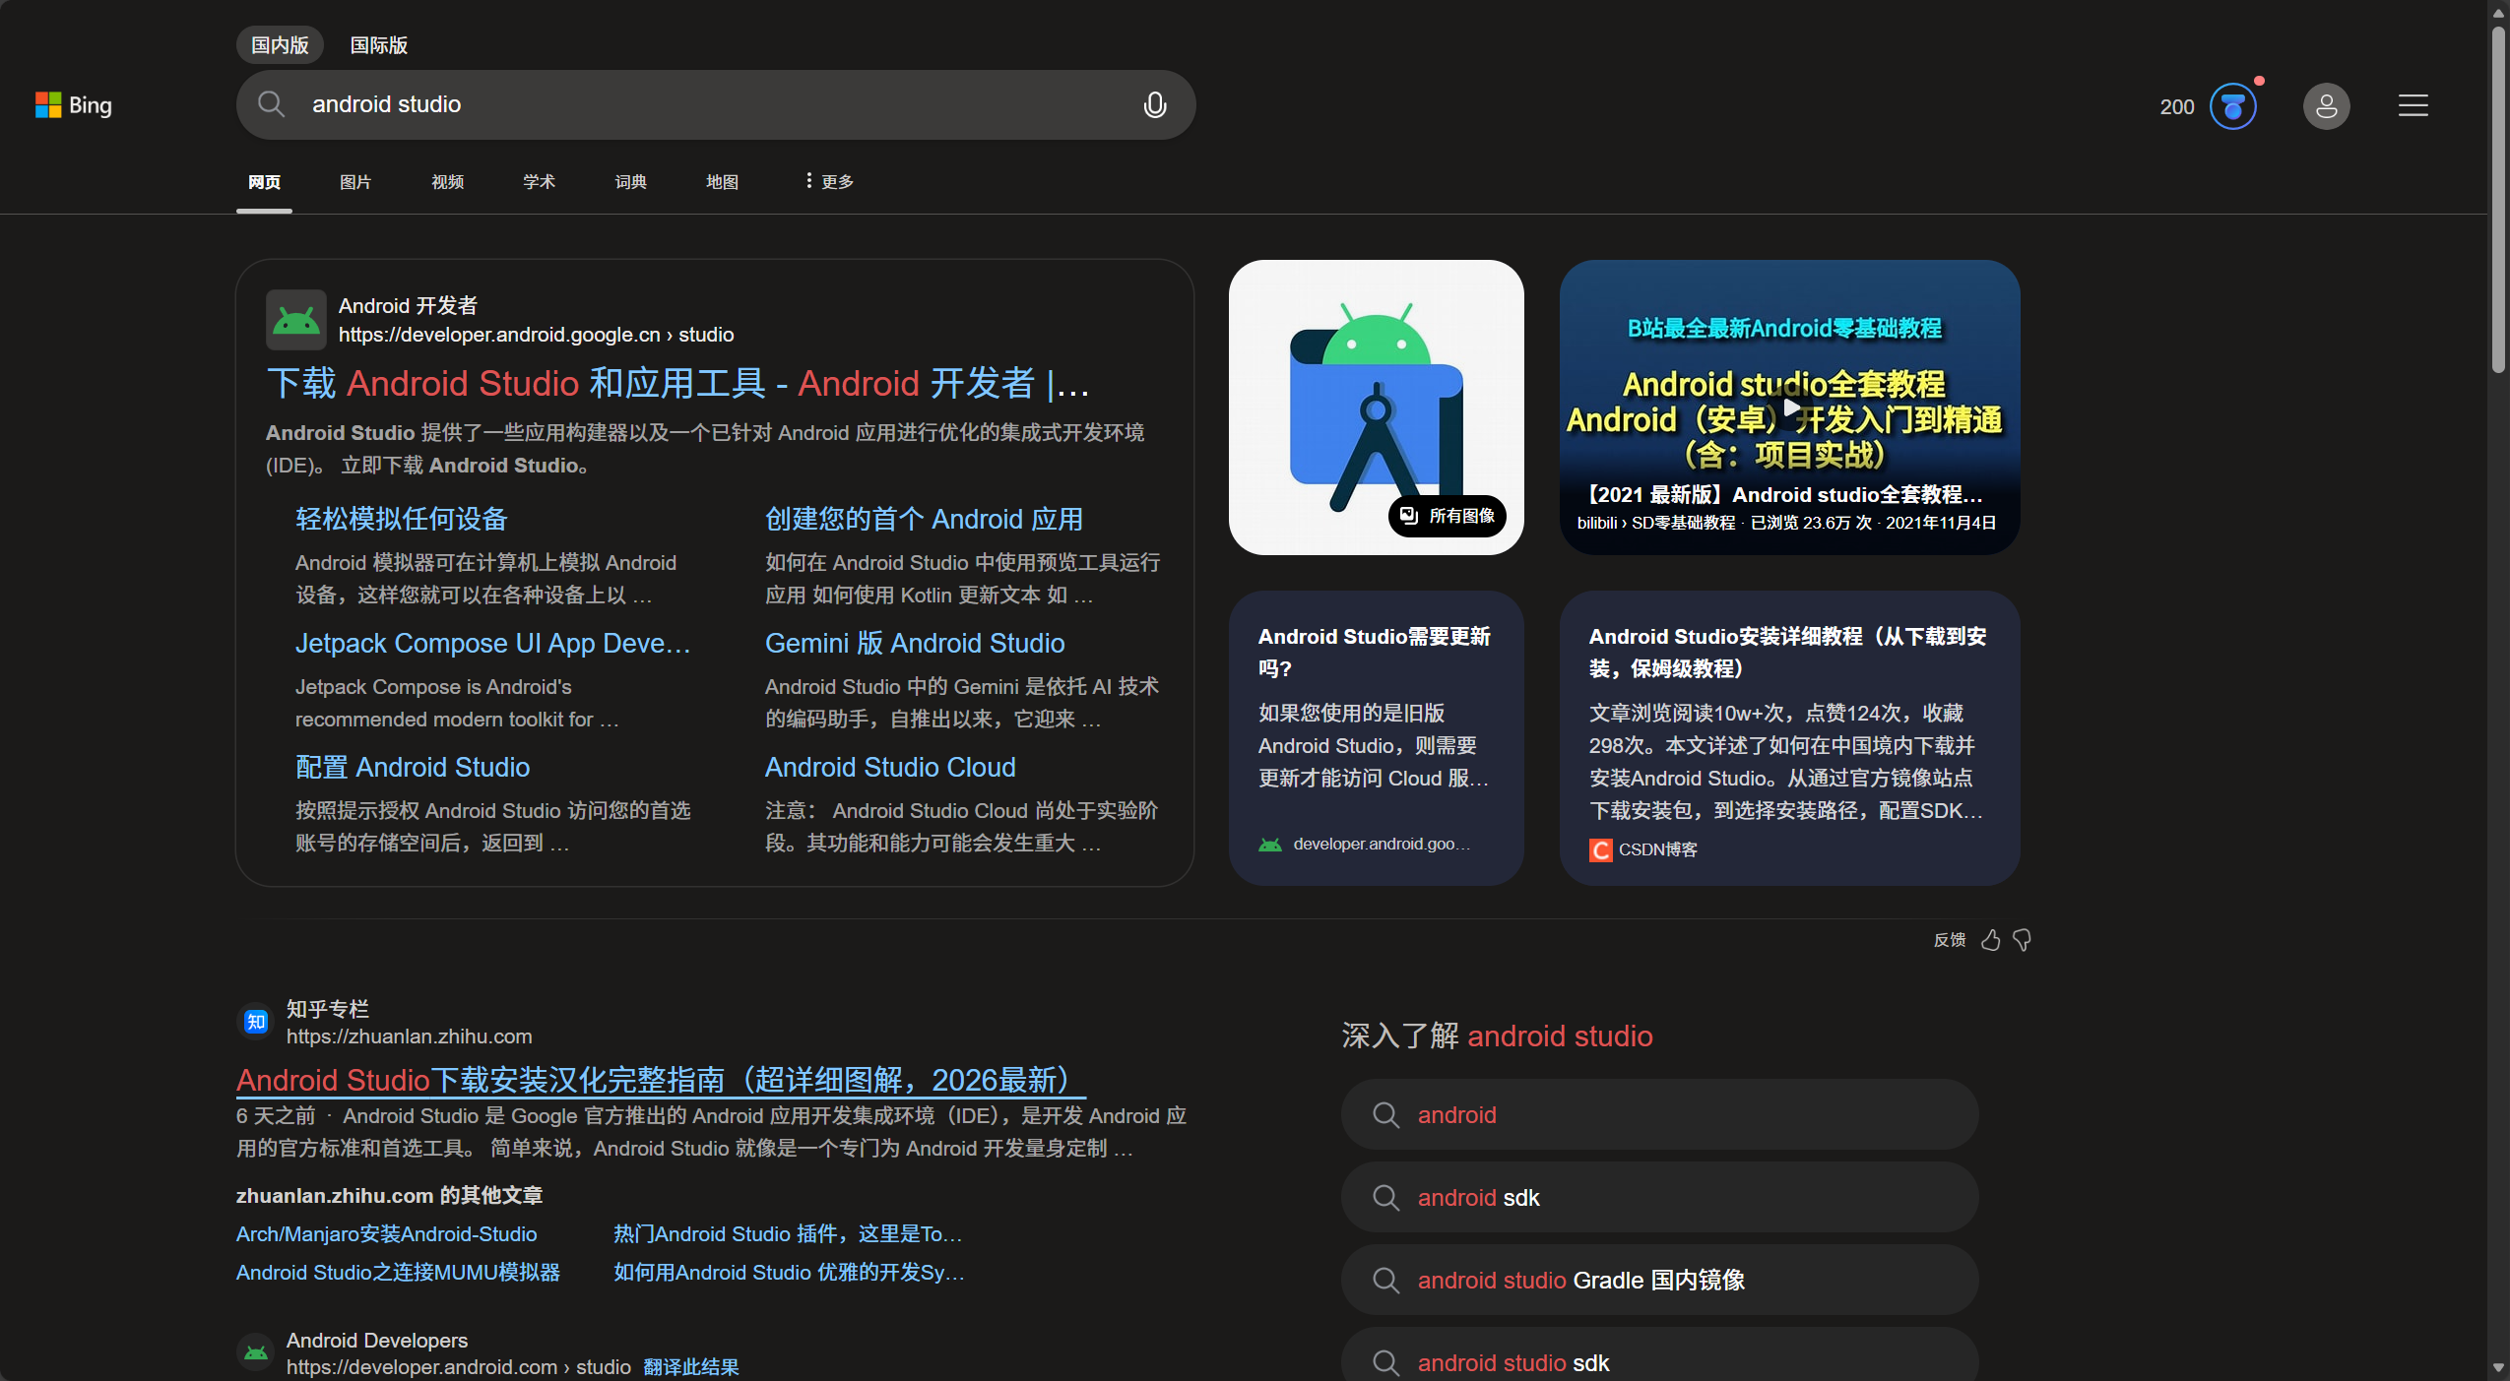Play the bilibili Android studio video

[x=1789, y=407]
